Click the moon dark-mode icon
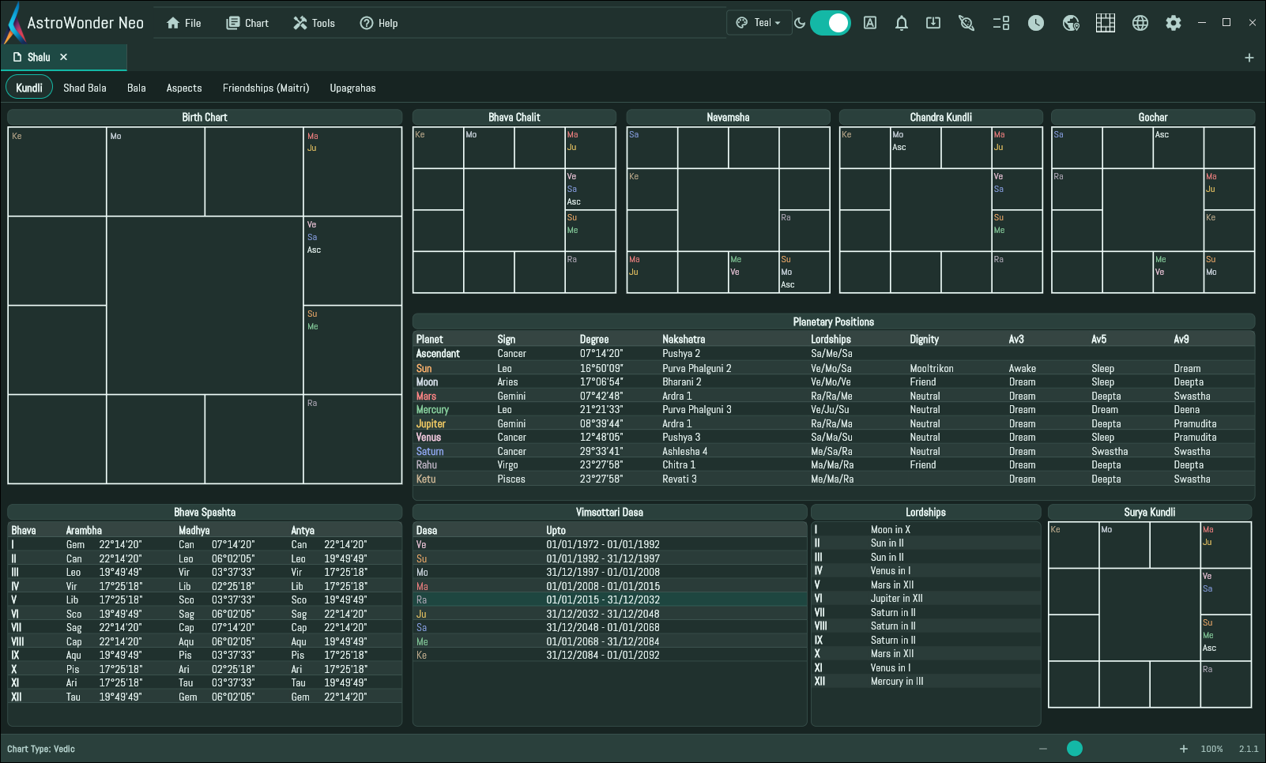Screen dimensions: 1266x763 800,23
